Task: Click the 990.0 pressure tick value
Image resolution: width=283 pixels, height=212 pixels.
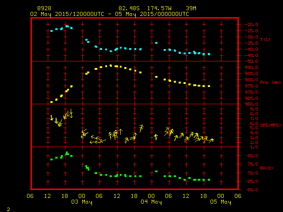Action: 251,68
